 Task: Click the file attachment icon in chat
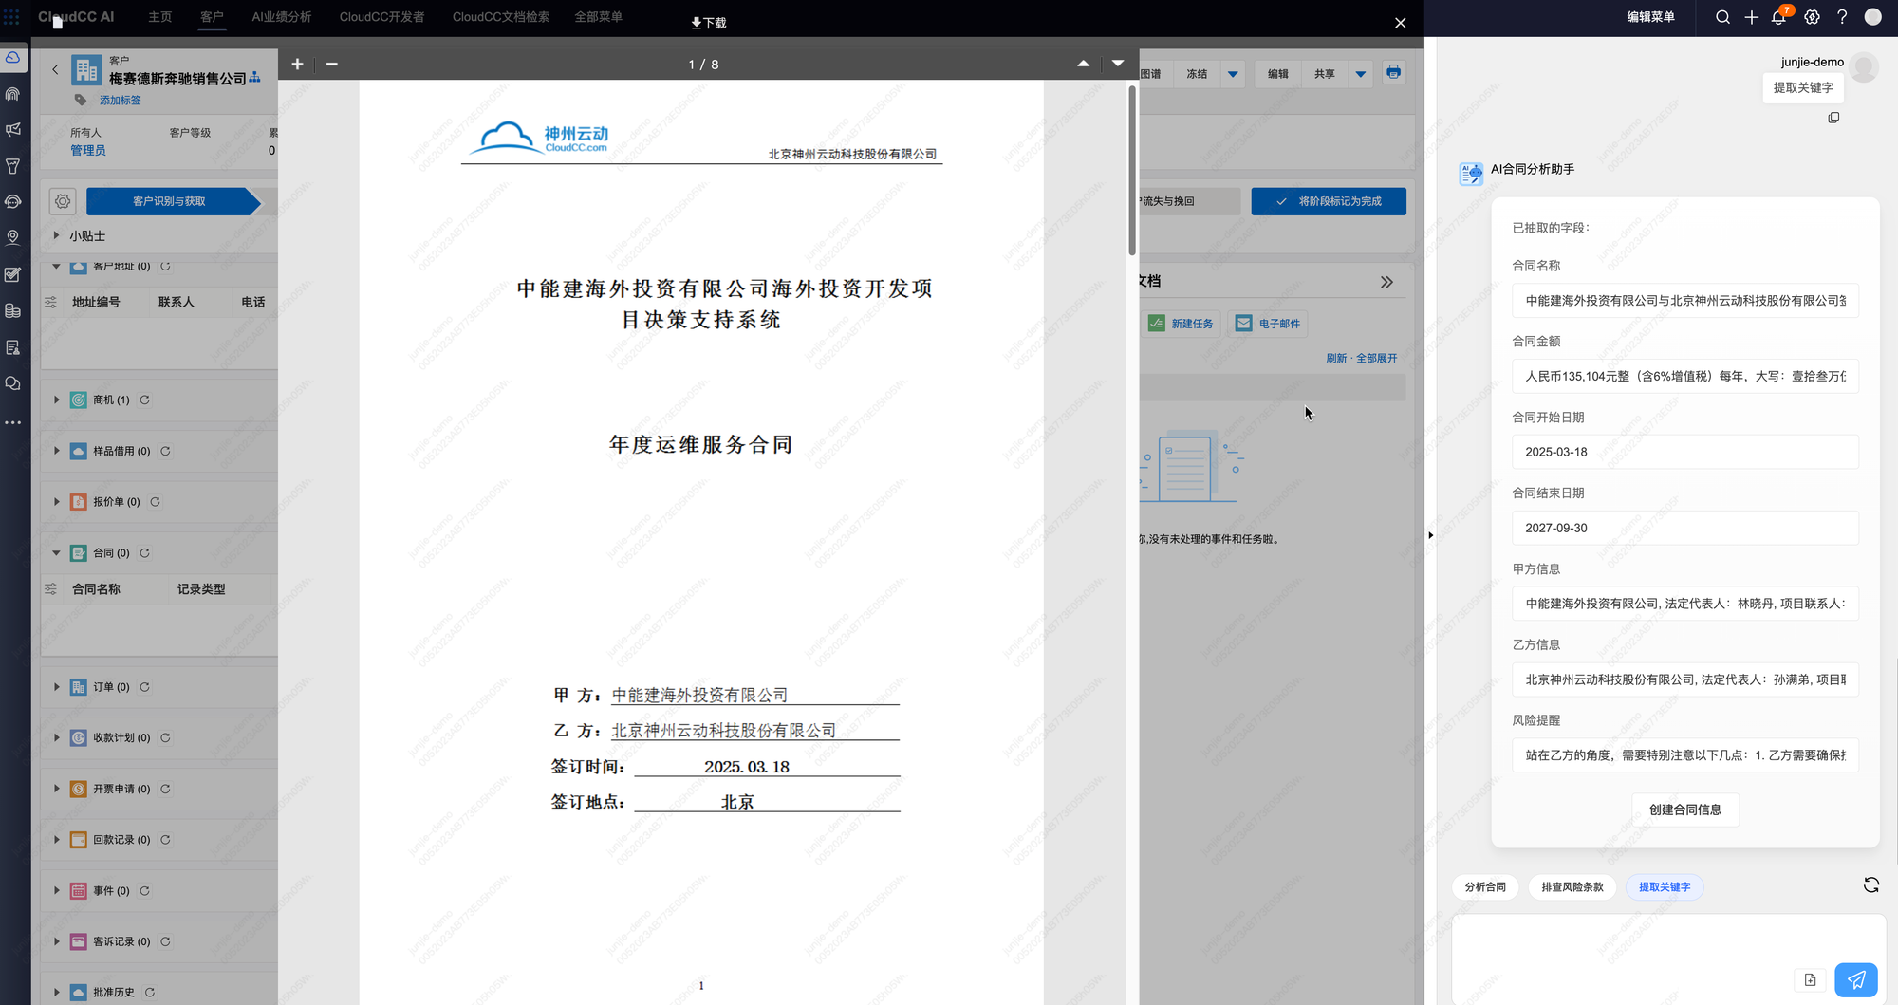[1810, 979]
